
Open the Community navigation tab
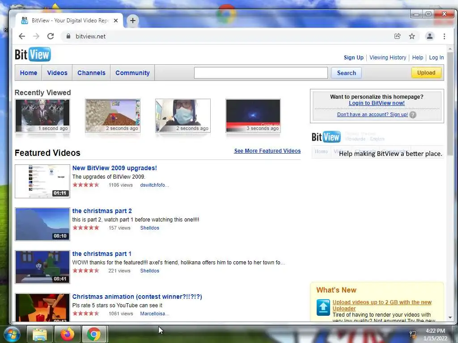132,73
